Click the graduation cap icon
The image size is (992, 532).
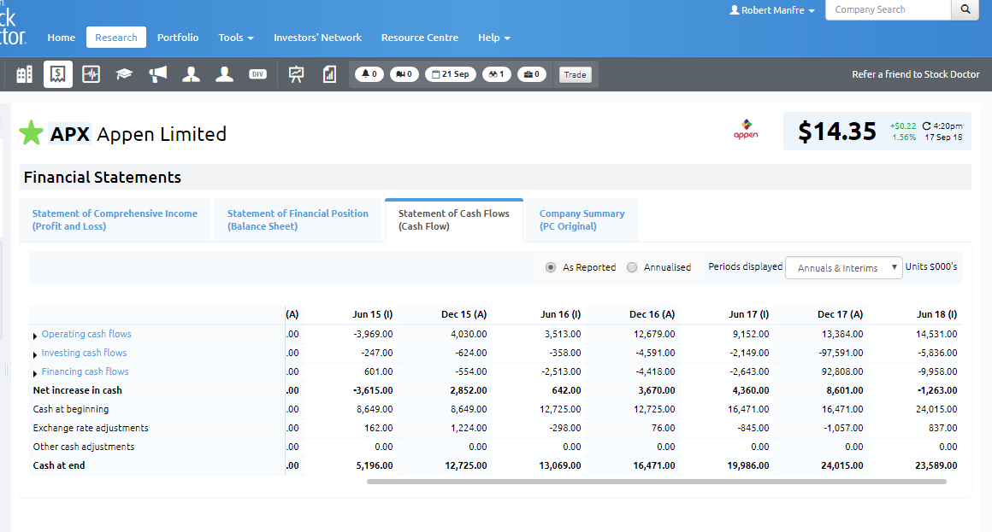tap(124, 74)
